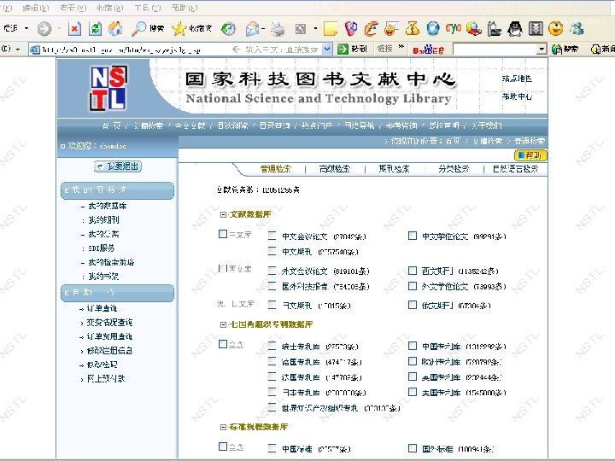
Task: Check the 国外标准 checkbox
Action: click(413, 448)
